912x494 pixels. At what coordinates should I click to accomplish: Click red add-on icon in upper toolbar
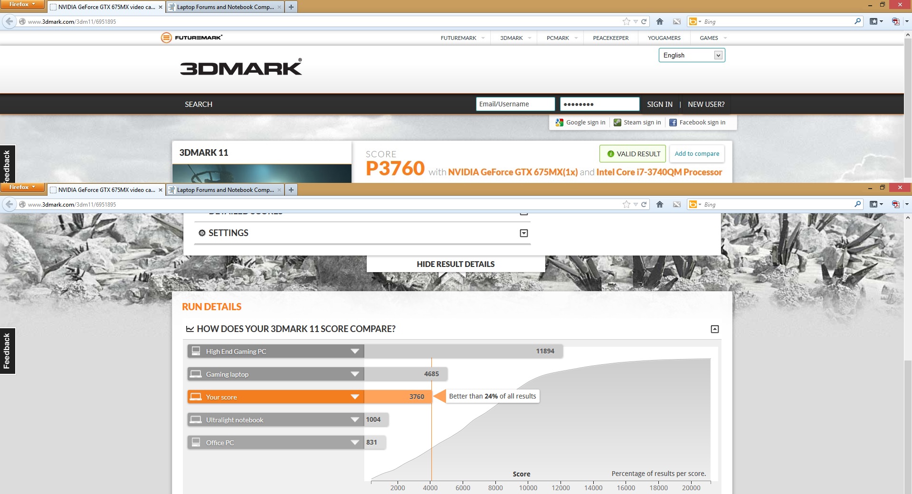click(x=896, y=21)
